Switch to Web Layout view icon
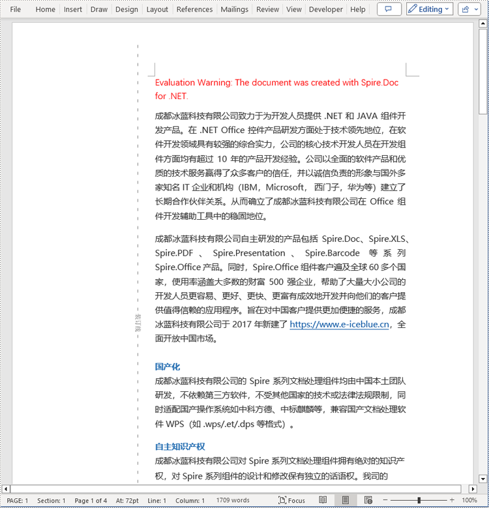 tap(368, 500)
